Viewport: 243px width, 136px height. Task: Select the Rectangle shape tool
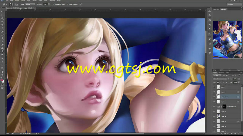tap(2, 68)
